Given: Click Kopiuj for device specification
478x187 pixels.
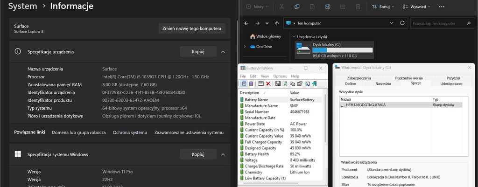Looking at the screenshot, I should 198,52.
